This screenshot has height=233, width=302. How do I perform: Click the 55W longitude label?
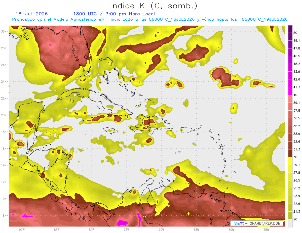tap(267, 230)
